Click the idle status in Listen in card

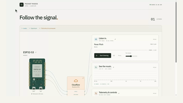(155, 39)
